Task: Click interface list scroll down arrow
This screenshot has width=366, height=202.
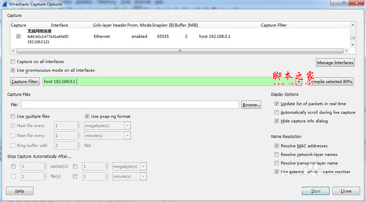Action: pos(353,45)
